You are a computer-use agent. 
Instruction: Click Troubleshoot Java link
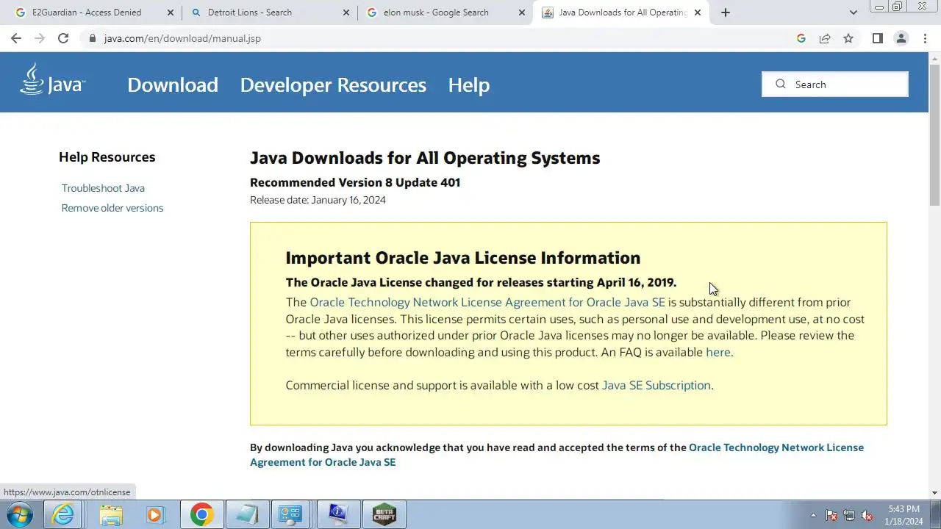[103, 188]
